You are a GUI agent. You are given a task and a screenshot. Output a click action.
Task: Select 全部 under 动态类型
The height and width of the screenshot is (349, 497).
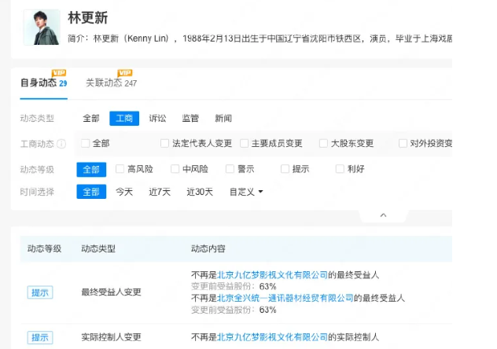[91, 119]
